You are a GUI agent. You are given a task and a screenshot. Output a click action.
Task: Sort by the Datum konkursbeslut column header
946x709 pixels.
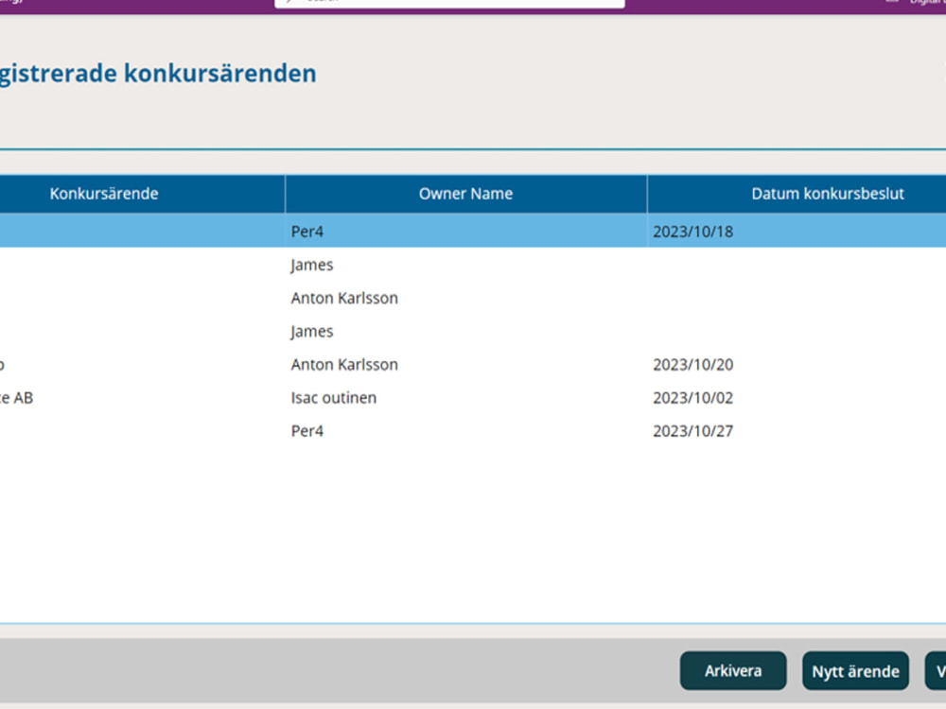[x=827, y=194]
